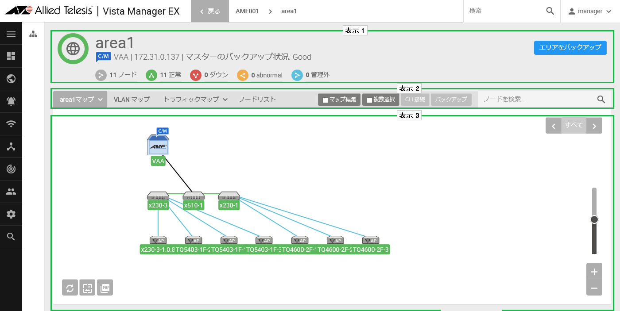Expand the トラフィックマップ dropdown
This screenshot has width=620, height=311.
tap(195, 100)
